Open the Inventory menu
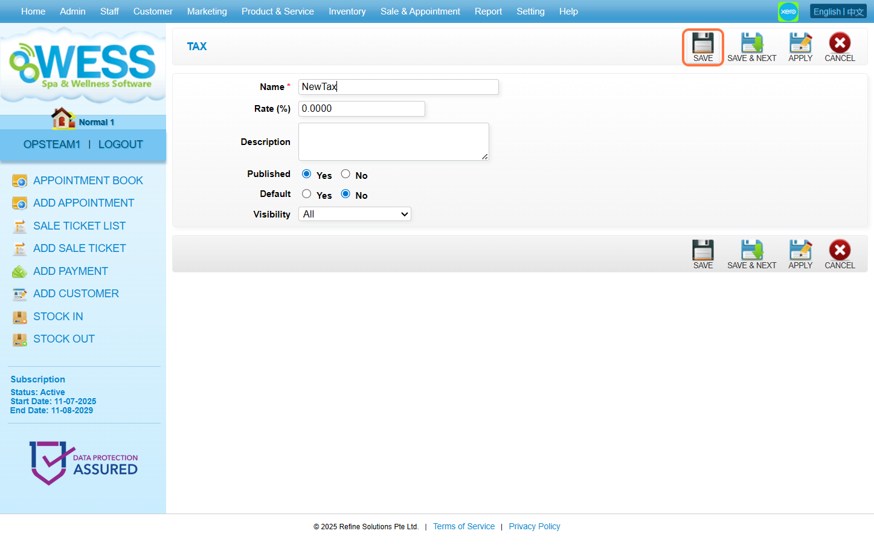The height and width of the screenshot is (551, 874). pos(347,11)
